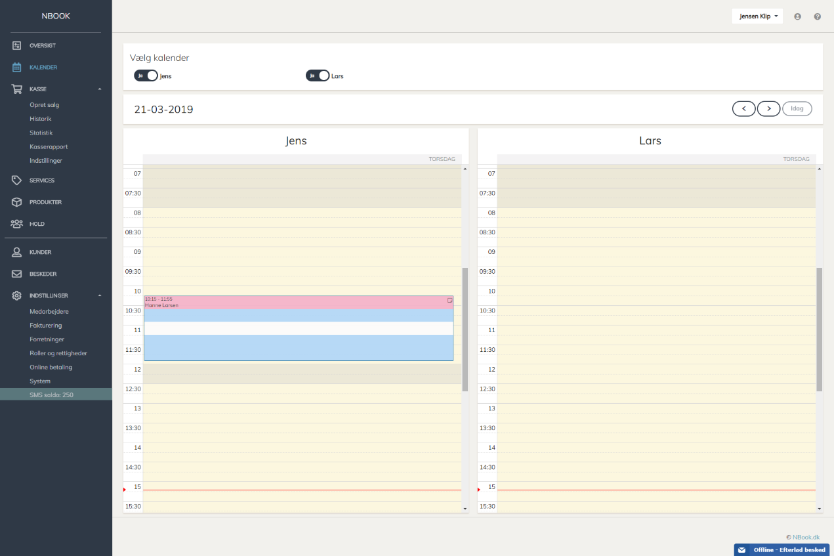The height and width of the screenshot is (556, 834).
Task: Open Beskeder via the envelope icon
Action: [x=17, y=274]
